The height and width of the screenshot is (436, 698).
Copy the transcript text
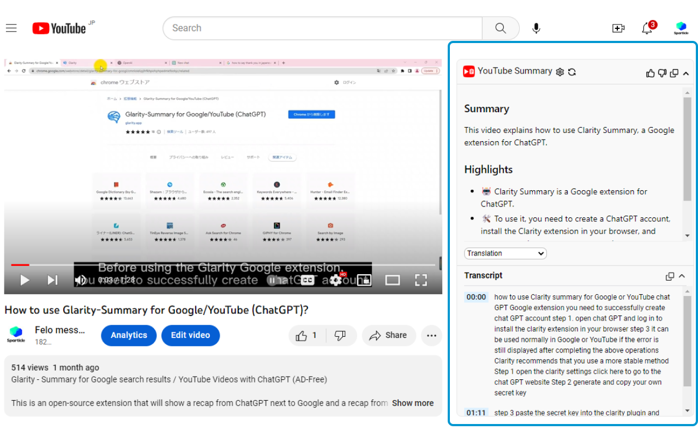[x=670, y=276]
